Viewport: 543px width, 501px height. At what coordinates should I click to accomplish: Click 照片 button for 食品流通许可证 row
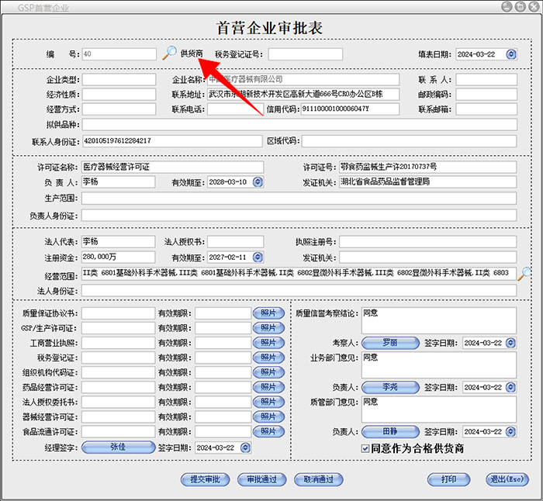coord(268,432)
